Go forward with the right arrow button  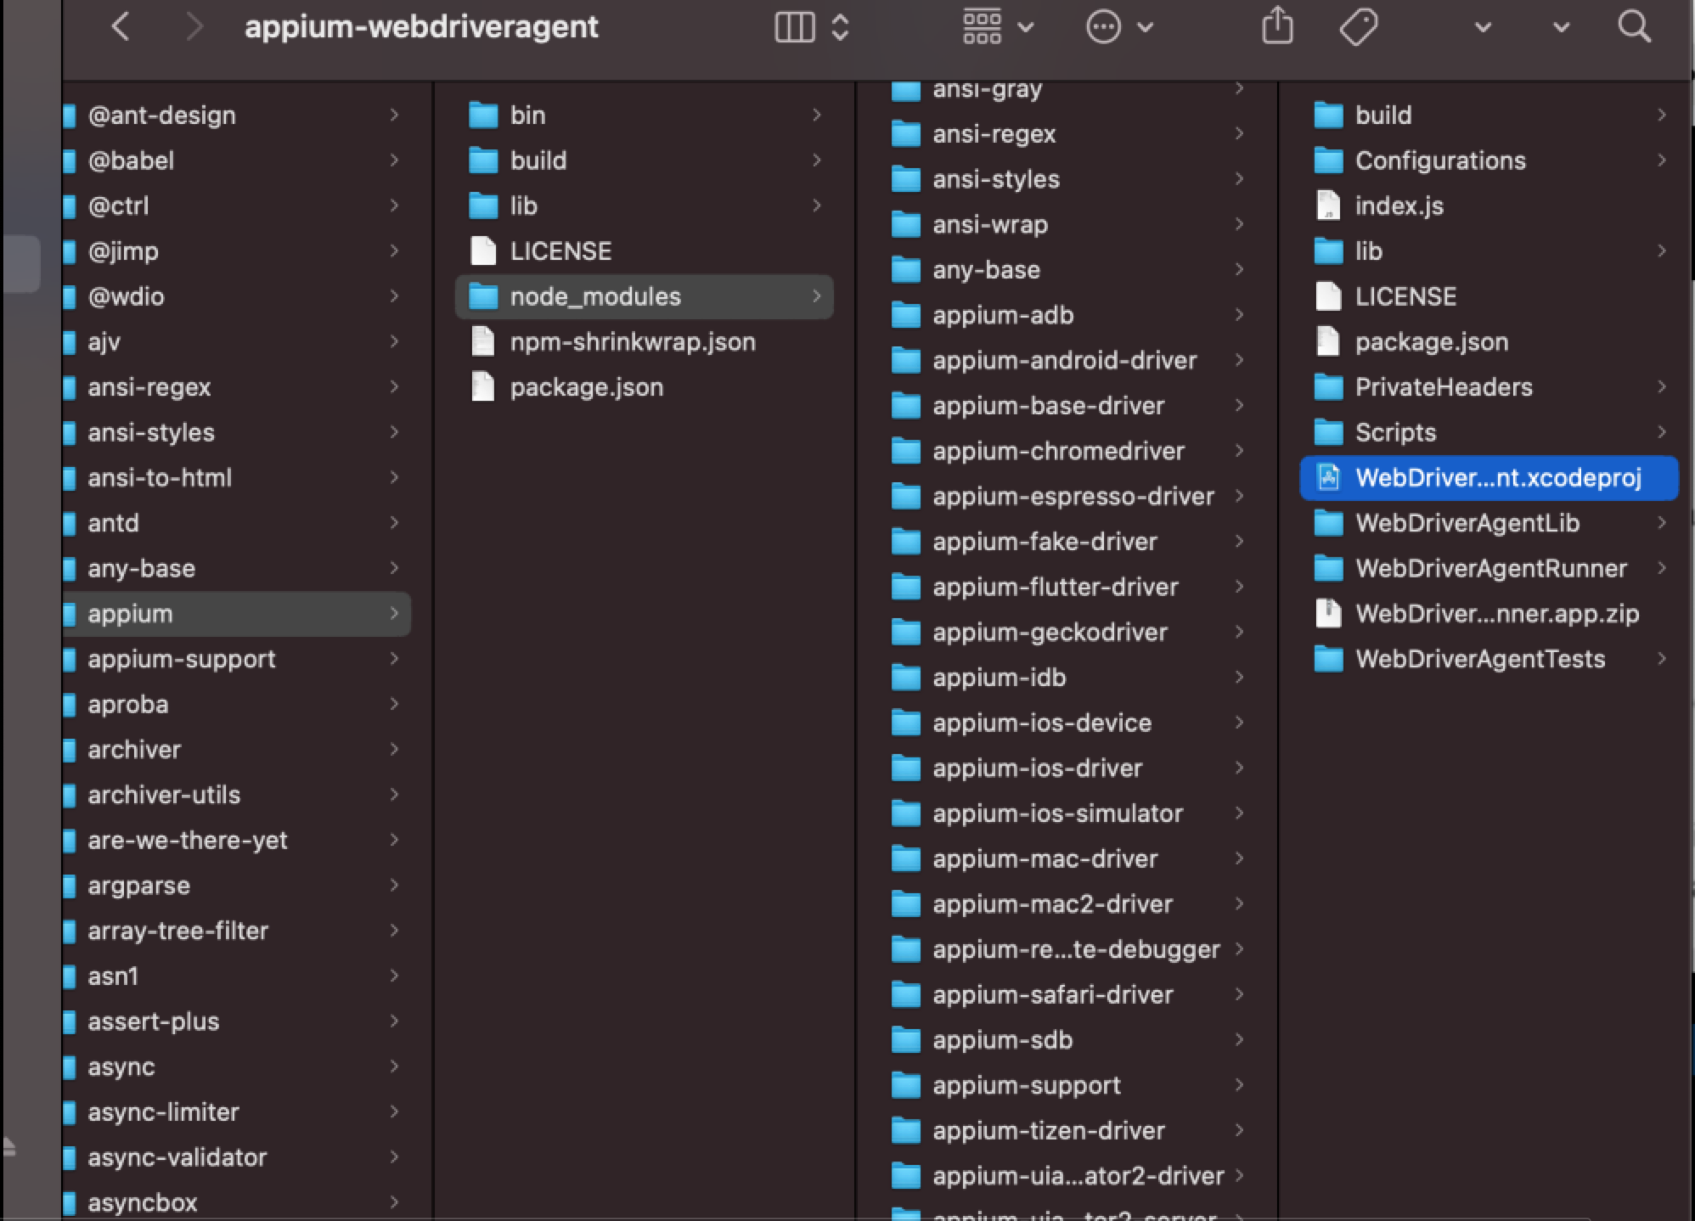tap(194, 27)
